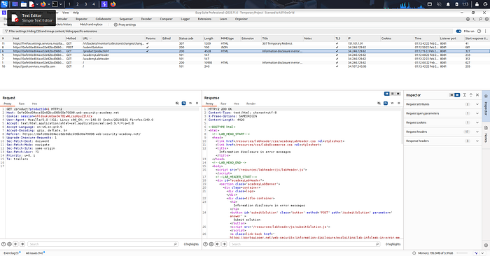Viewport: 490px width, 256px height.
Task: Close the Inspector panel
Action: click(x=477, y=95)
